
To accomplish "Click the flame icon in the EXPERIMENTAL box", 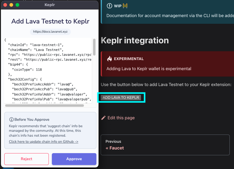I will [x=110, y=59].
